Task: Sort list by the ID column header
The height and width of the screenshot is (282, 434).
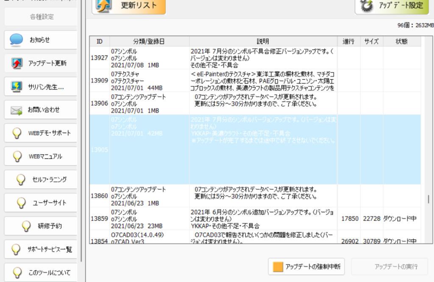Action: pyautogui.click(x=100, y=41)
